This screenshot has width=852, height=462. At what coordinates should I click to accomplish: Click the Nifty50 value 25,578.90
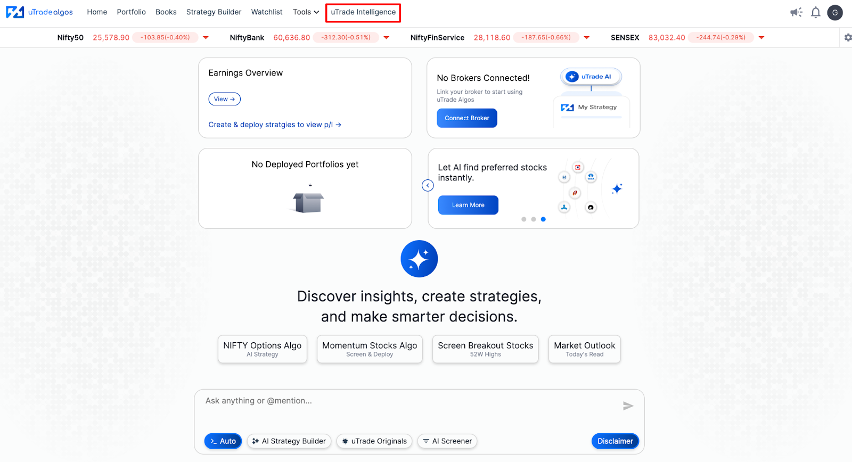[x=111, y=38]
